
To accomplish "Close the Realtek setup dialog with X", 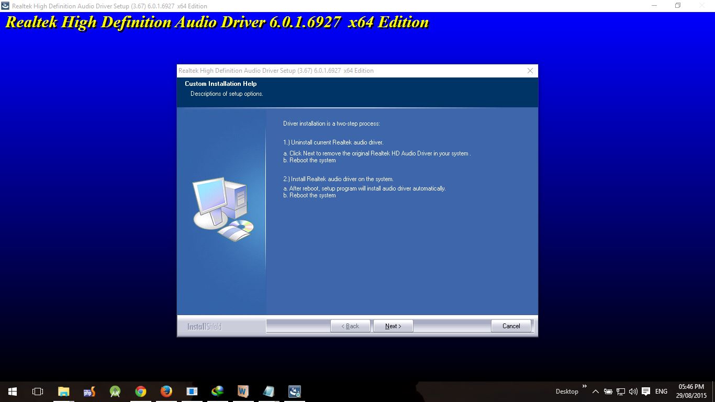I will [x=530, y=71].
